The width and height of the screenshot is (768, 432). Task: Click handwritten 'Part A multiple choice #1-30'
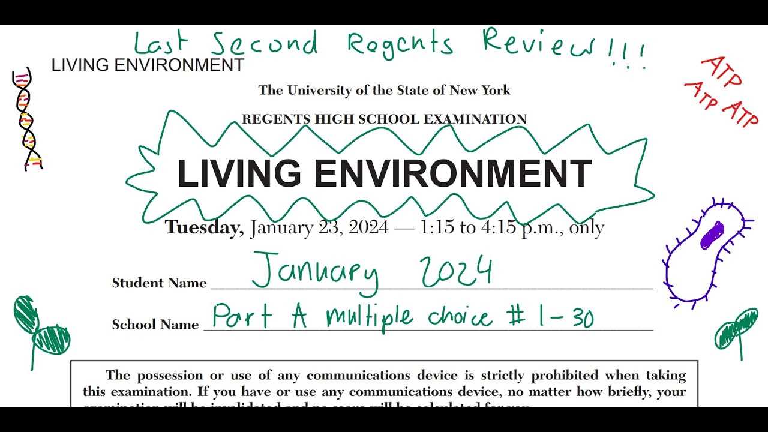pyautogui.click(x=403, y=316)
